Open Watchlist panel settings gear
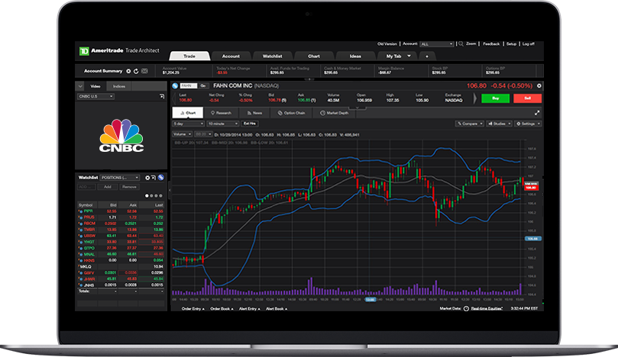The image size is (618, 357). 147,178
